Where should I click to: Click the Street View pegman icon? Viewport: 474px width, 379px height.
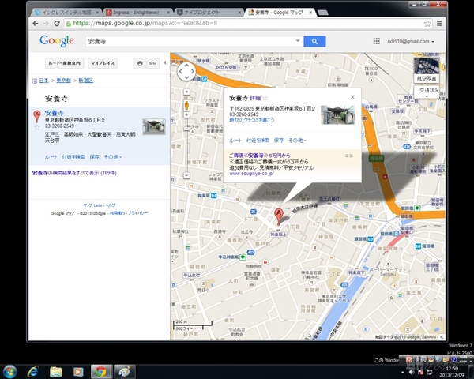(x=186, y=106)
